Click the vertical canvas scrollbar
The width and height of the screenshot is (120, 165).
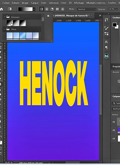[x=101, y=89]
